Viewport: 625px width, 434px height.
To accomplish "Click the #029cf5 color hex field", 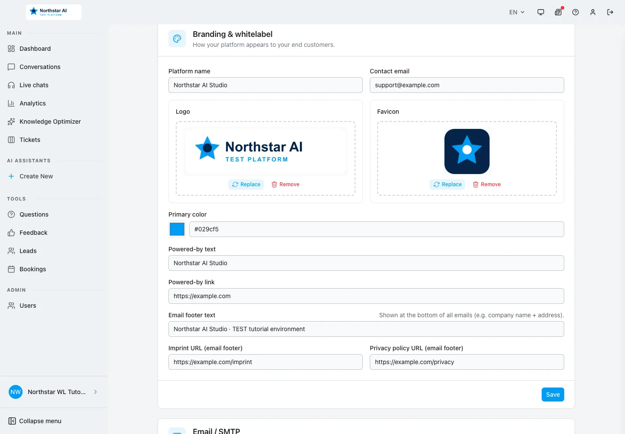I will [x=377, y=229].
